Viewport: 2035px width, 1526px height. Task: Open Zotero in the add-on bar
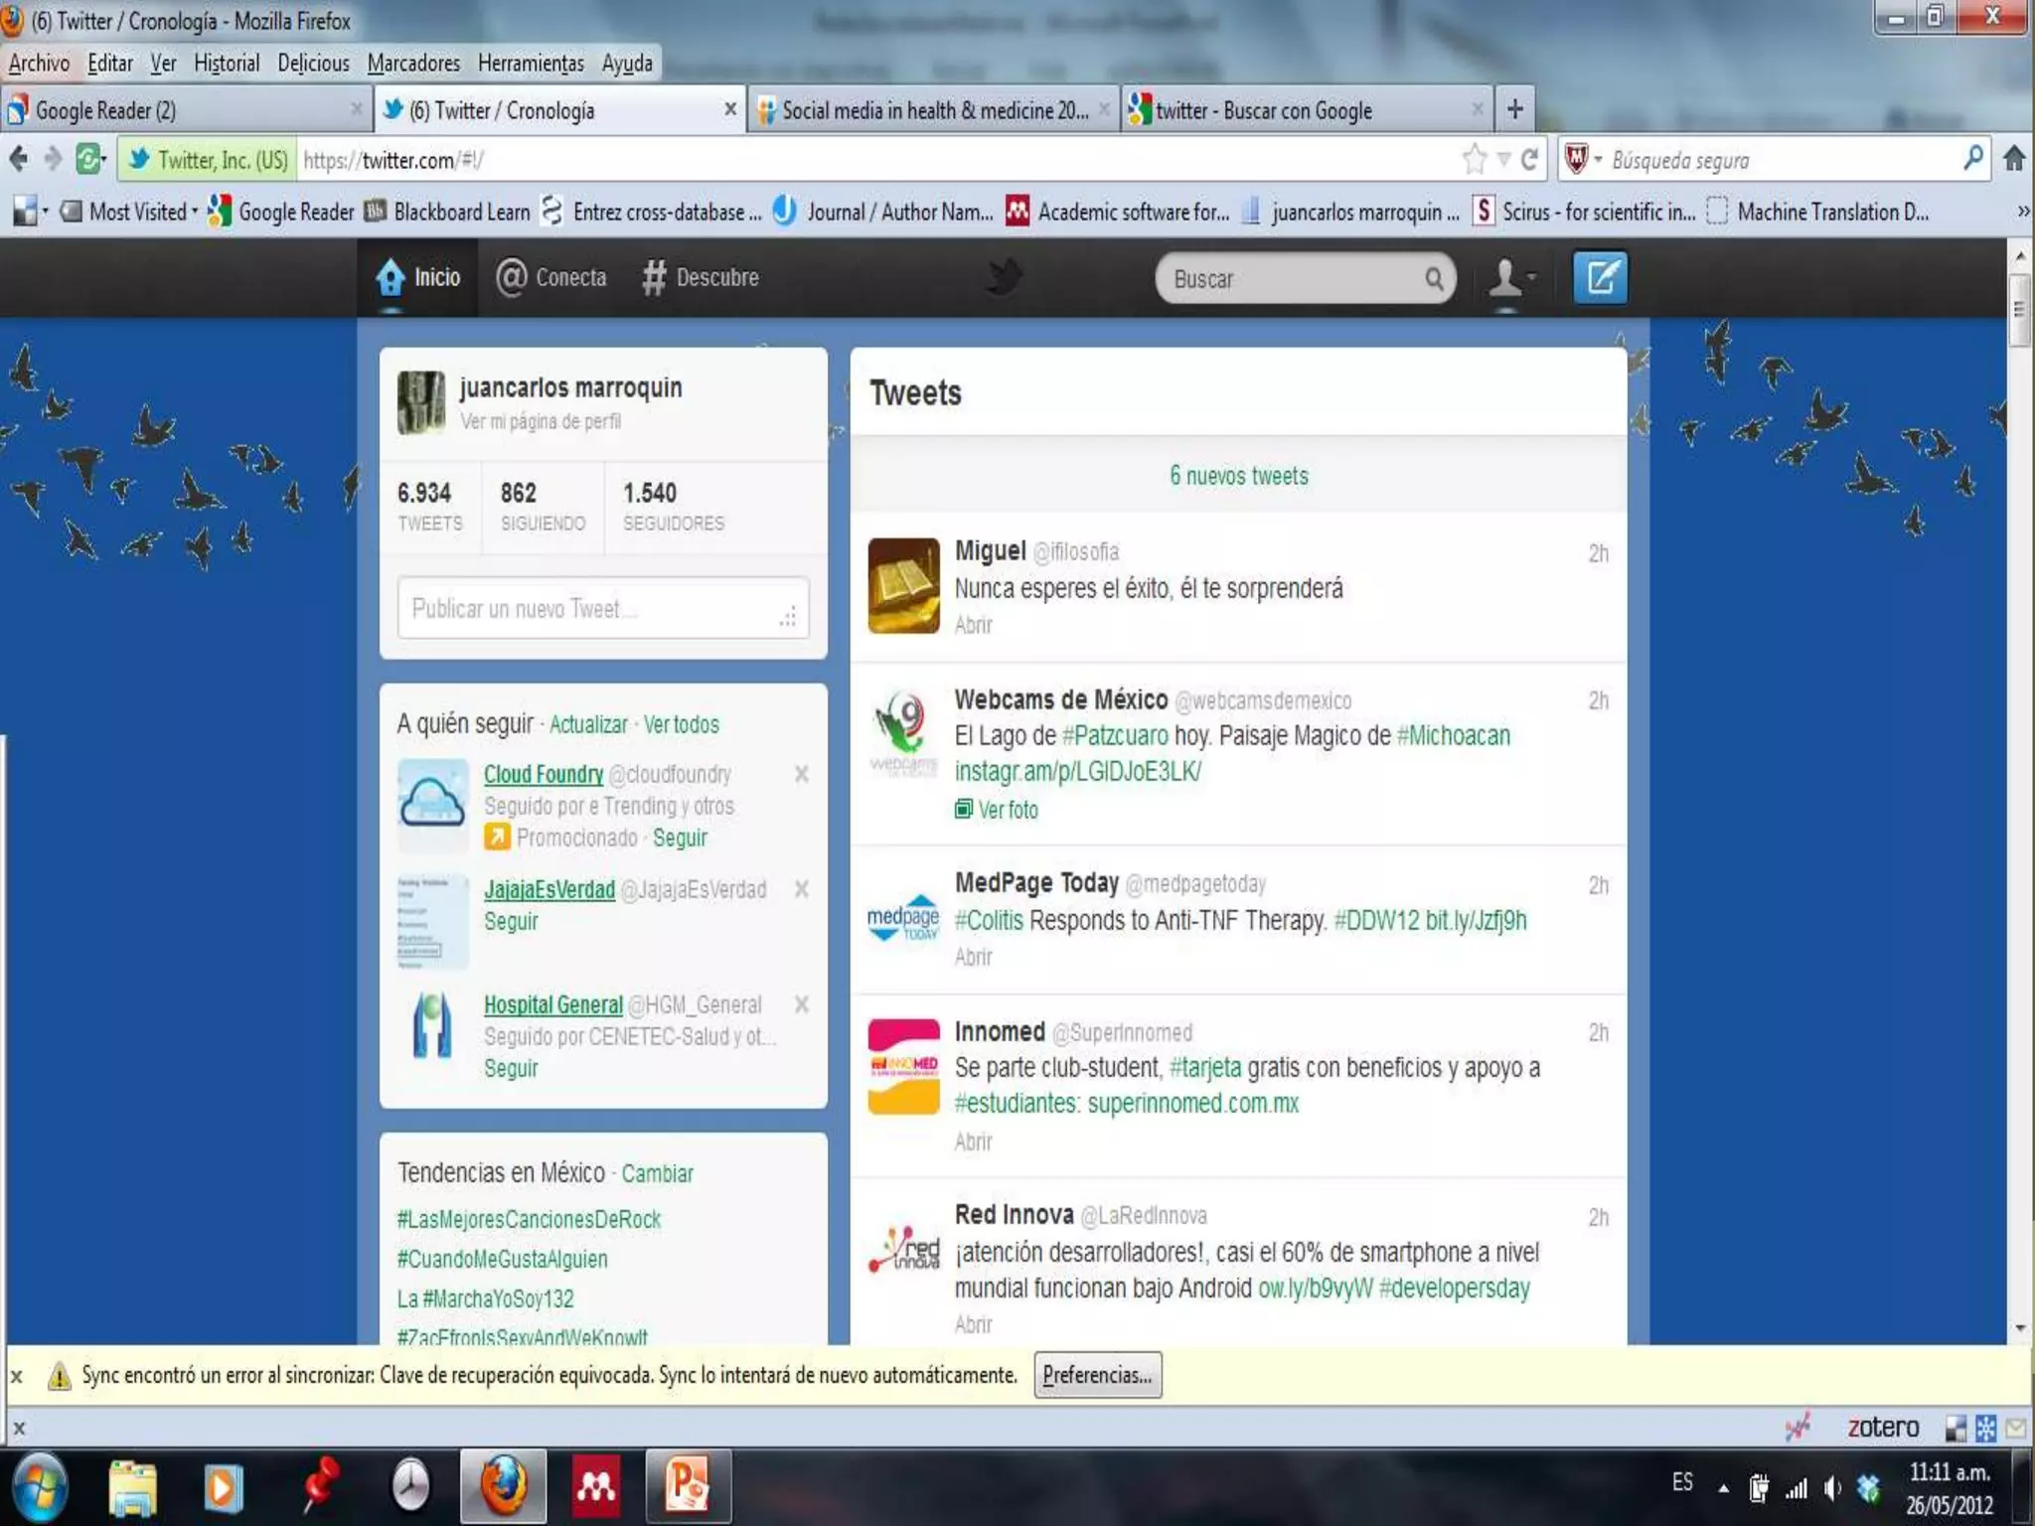coord(1882,1428)
